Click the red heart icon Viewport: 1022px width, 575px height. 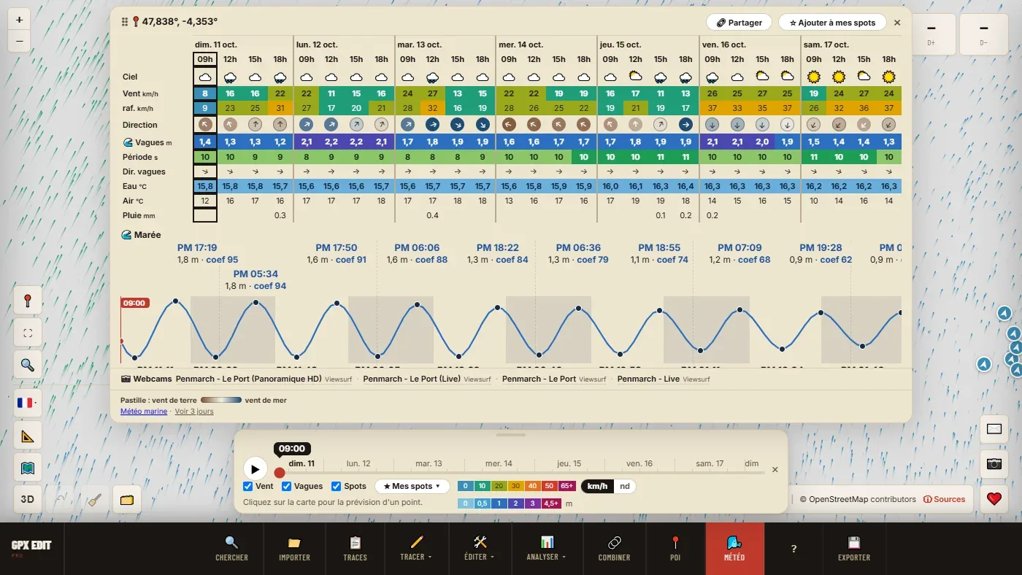point(994,499)
